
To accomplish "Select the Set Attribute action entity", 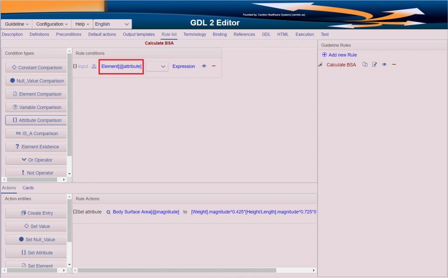I will [x=35, y=252].
